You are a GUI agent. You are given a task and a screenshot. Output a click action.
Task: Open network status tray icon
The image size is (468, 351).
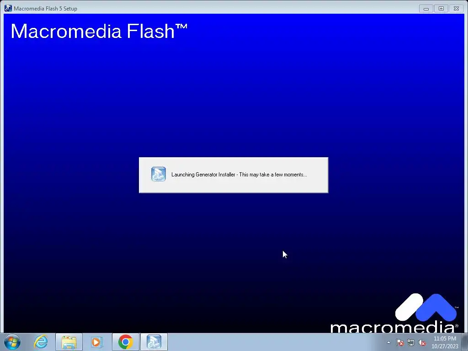[x=411, y=342]
